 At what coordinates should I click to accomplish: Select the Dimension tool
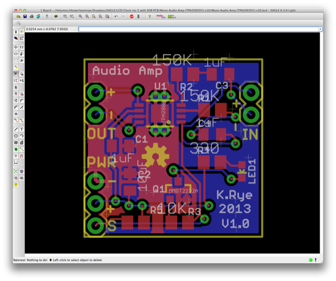click(16, 162)
